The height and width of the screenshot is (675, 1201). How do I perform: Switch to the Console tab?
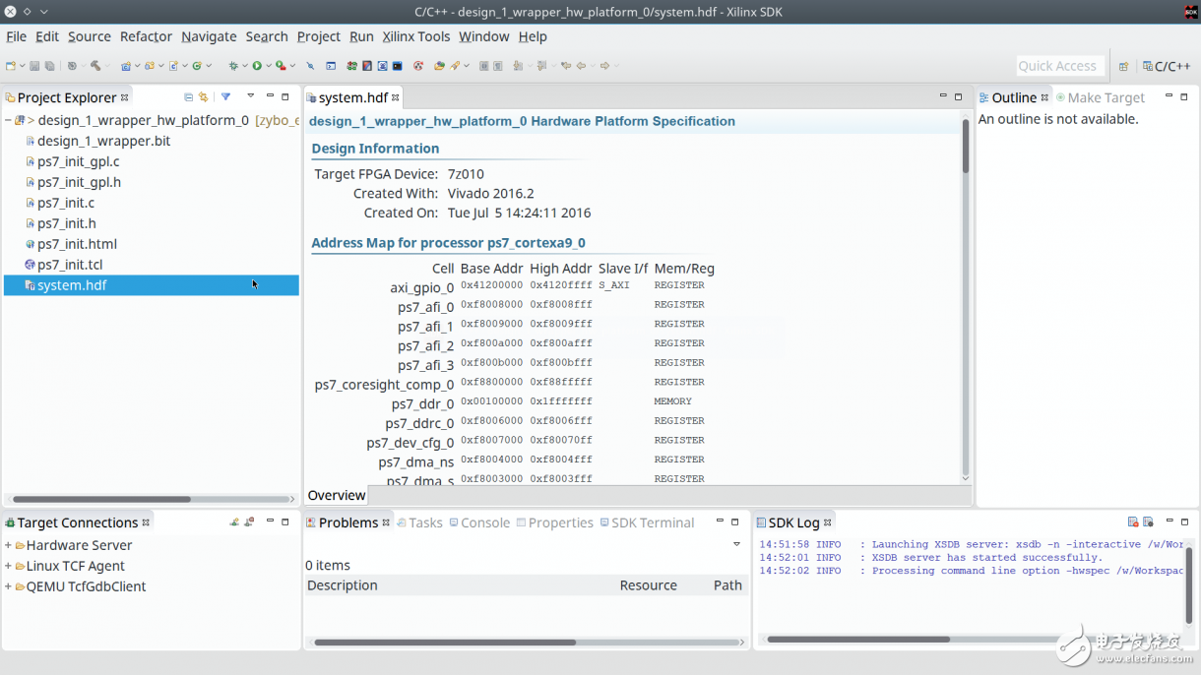(x=484, y=522)
